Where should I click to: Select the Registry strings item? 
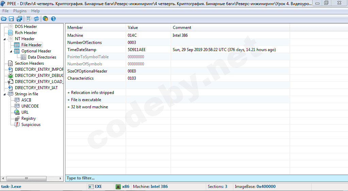coord(29,118)
